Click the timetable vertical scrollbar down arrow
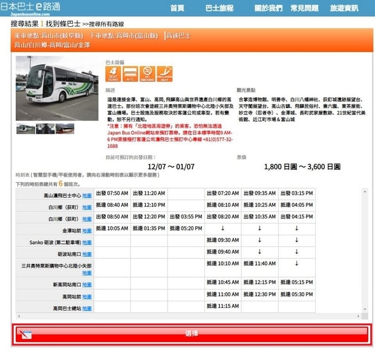The image size is (375, 354). click(x=365, y=309)
